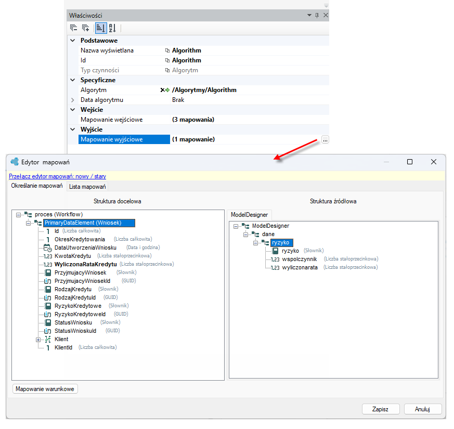The height and width of the screenshot is (429, 454).
Task: Click the dictionary icon beside PrzyjmujacyWniosek
Action: point(48,272)
